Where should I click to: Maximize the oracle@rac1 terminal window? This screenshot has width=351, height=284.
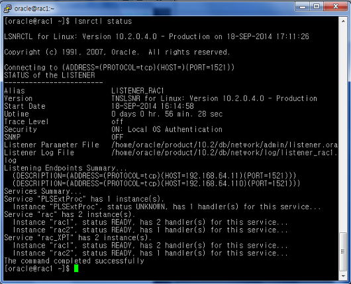317,7
